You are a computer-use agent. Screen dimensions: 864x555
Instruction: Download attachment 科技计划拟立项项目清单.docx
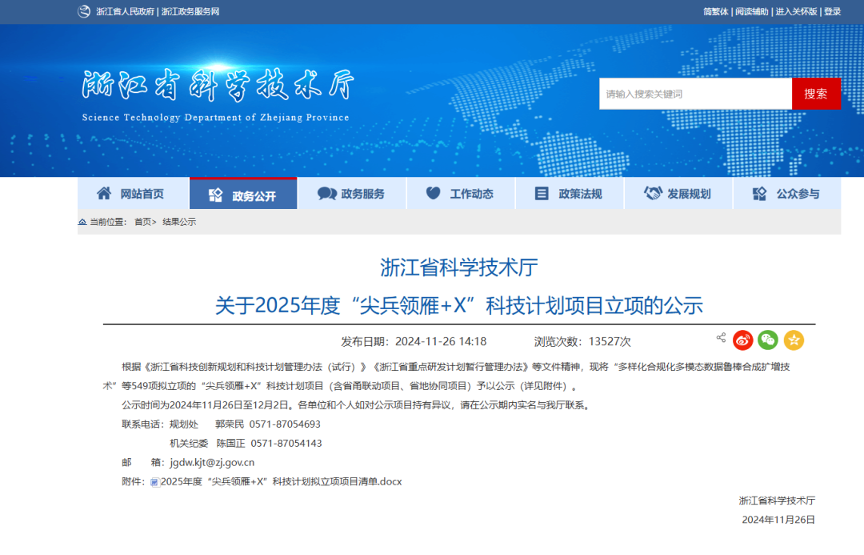[281, 481]
